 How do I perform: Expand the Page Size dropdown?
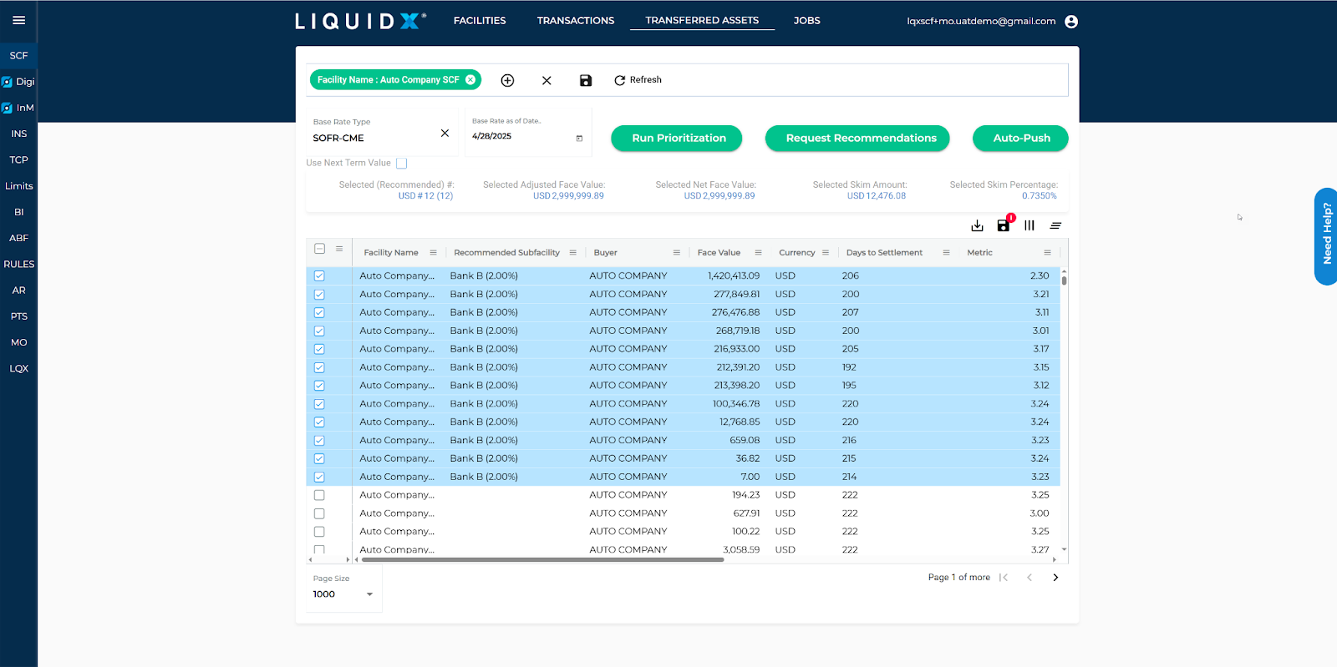pyautogui.click(x=369, y=594)
